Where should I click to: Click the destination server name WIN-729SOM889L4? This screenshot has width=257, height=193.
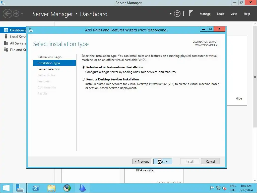(206, 45)
